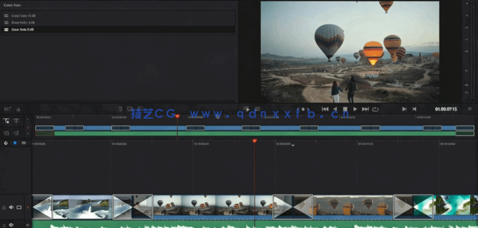Click the red video track number indicator
This screenshot has width=478, height=228.
pyautogui.click(x=28, y=207)
